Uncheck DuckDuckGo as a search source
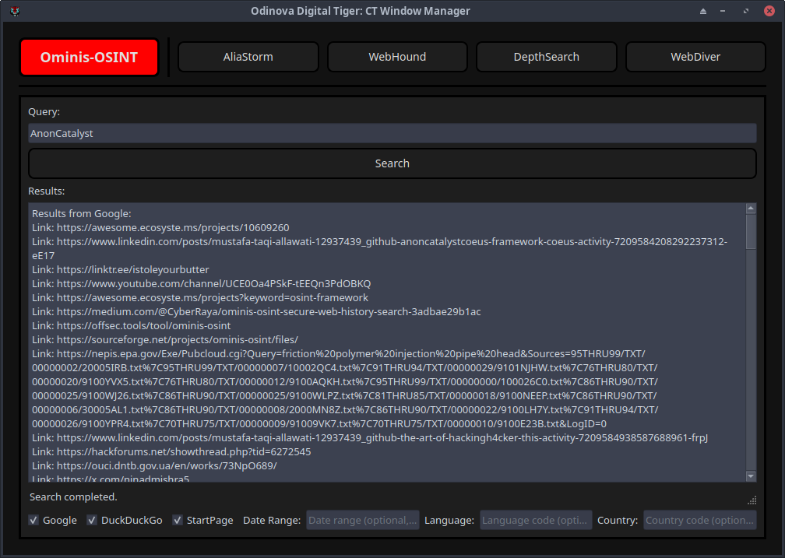785x558 pixels. point(92,520)
